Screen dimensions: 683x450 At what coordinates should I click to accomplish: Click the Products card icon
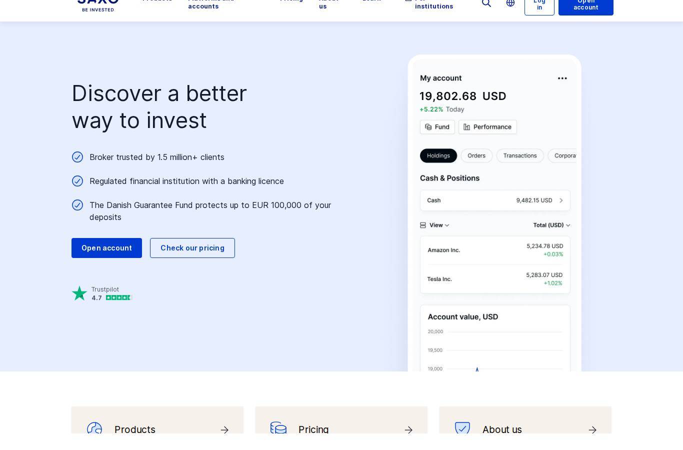point(94,428)
